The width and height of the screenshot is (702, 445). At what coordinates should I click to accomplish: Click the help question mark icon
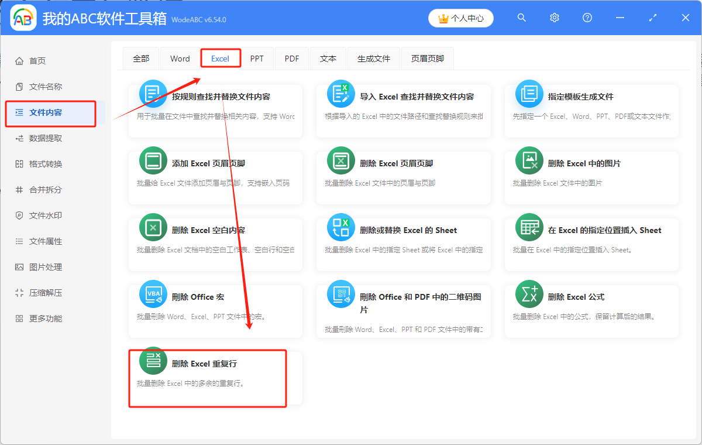(587, 18)
